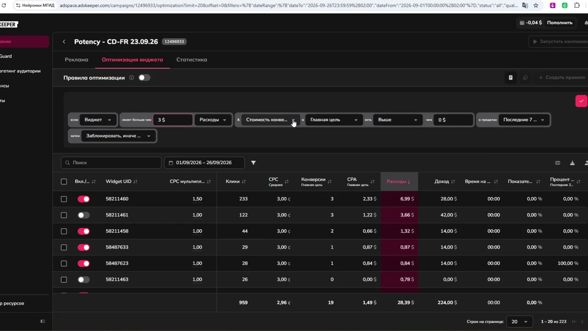
Task: Click the 3 $ amount input field
Action: click(x=173, y=120)
